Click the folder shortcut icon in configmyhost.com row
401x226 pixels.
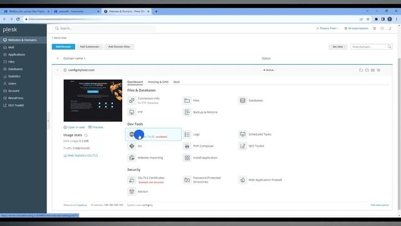click(x=361, y=70)
